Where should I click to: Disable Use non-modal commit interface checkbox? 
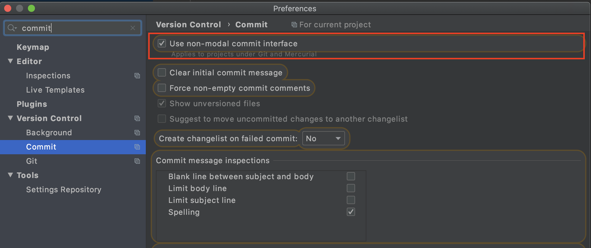162,44
